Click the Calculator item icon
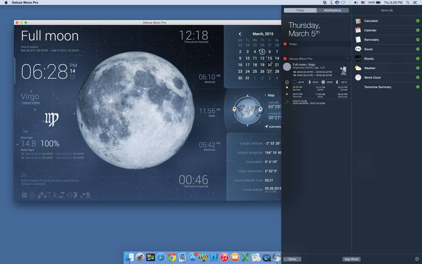Image resolution: width=422 pixels, height=264 pixels. [358, 21]
